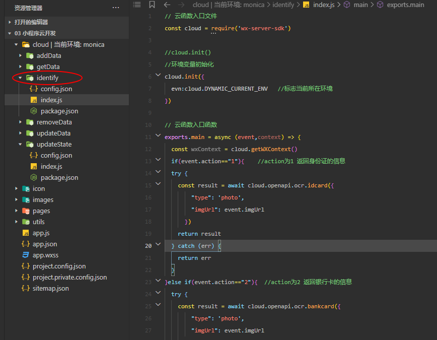437x340 pixels.
Task: Click the pages folder icon
Action: (26, 211)
